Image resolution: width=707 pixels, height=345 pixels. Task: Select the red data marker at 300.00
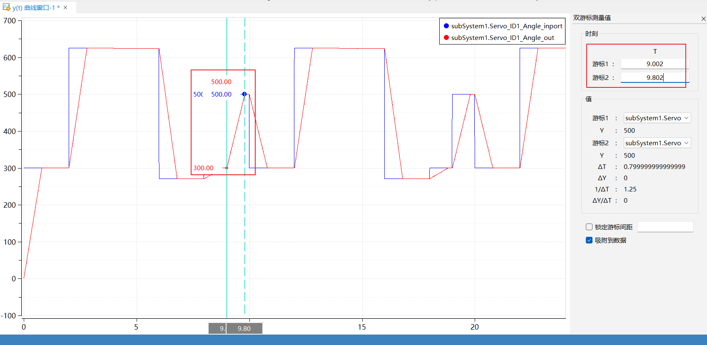(227, 168)
